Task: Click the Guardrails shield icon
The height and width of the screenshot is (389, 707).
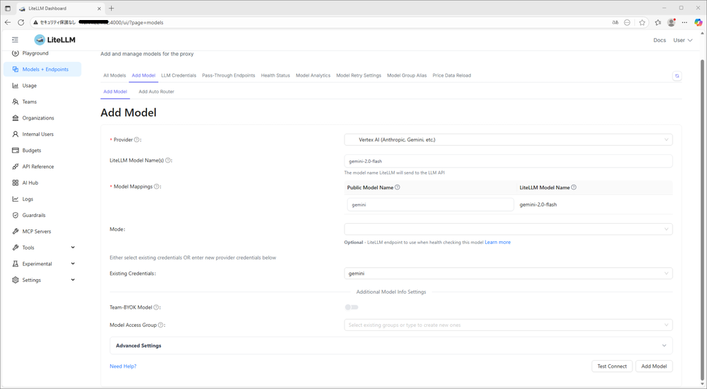Action: 15,215
